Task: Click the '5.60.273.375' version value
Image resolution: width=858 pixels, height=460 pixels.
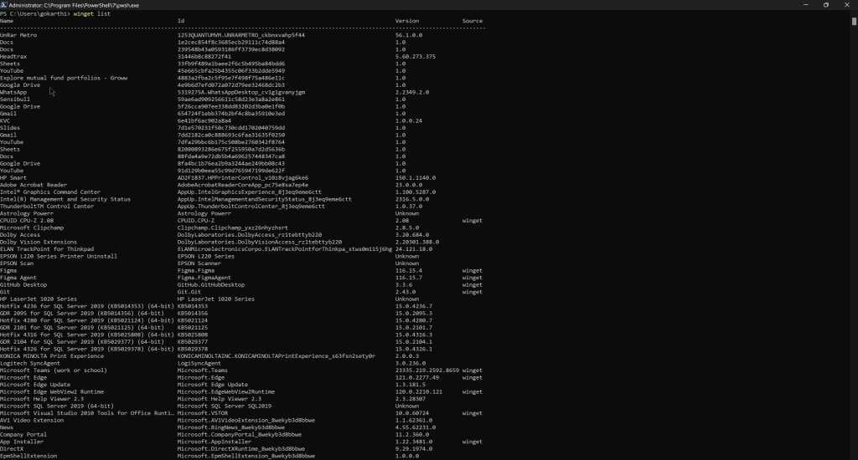Action: pos(416,56)
